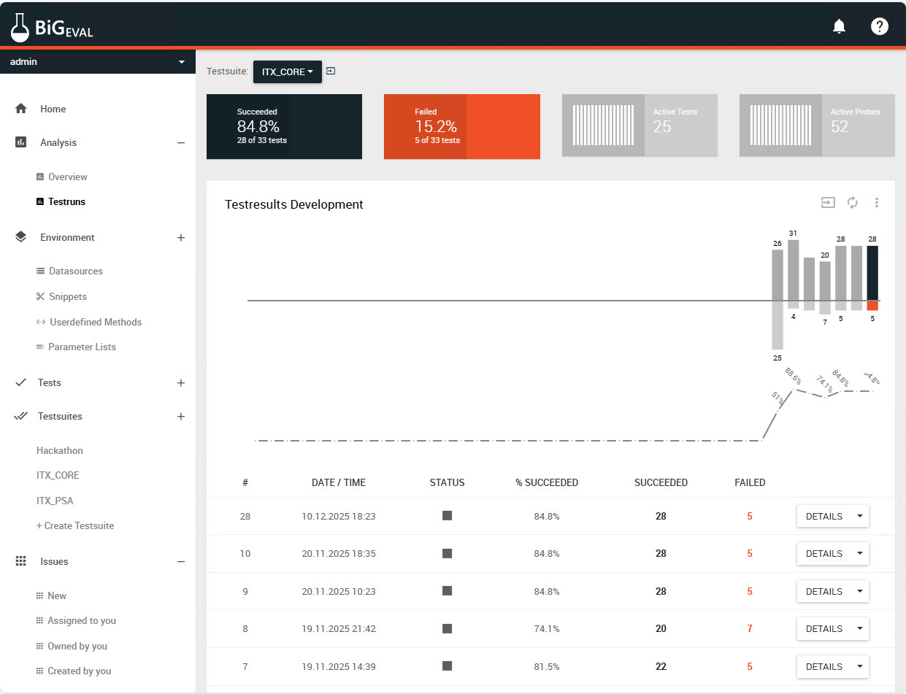The height and width of the screenshot is (694, 906).
Task: Expand the Tests section
Action: tap(181, 383)
